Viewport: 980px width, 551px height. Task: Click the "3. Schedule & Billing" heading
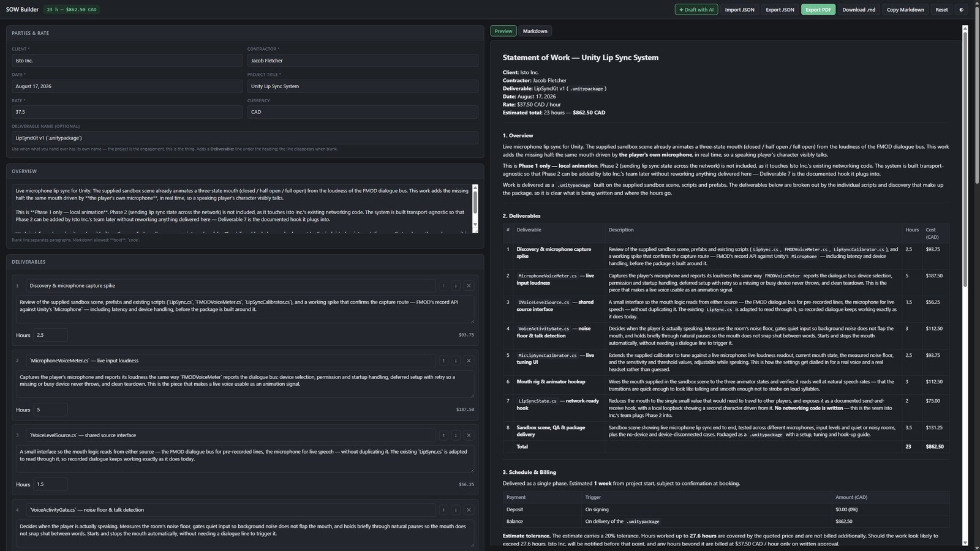coord(529,473)
